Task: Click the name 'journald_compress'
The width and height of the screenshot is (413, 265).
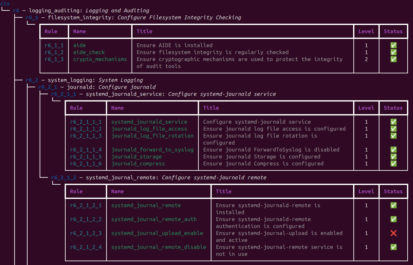Action: (x=138, y=163)
